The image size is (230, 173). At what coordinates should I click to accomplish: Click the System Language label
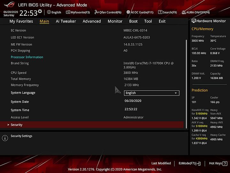[x=23, y=93]
